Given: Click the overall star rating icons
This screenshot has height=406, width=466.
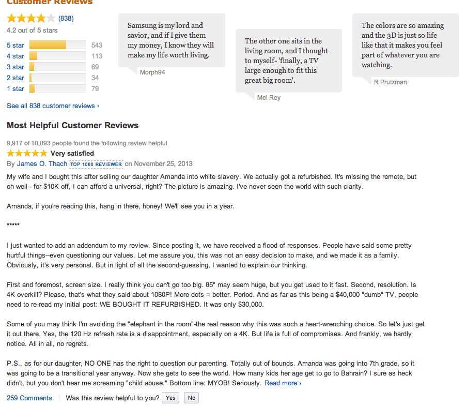Looking at the screenshot, I should (30, 19).
